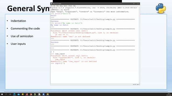Open taskbar Search
The width and height of the screenshot is (172, 96).
(x=6, y=94)
